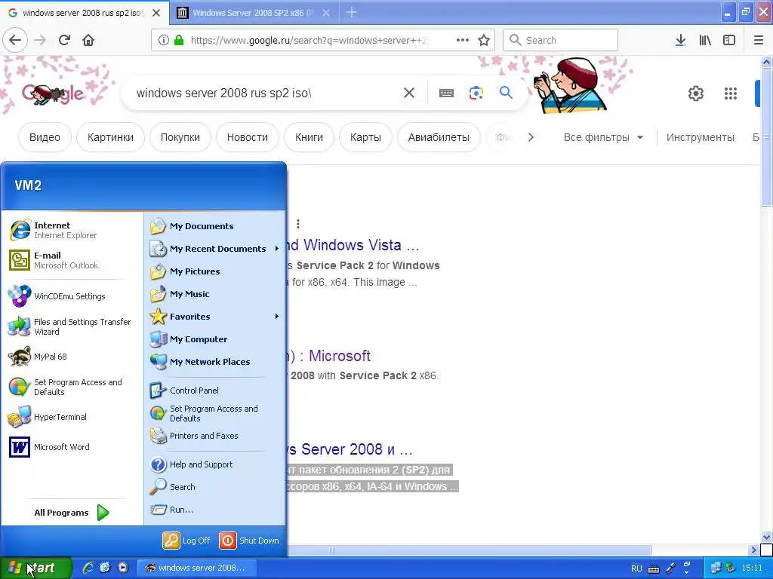The image size is (773, 579).
Task: Open Google apps grid
Action: 730,93
